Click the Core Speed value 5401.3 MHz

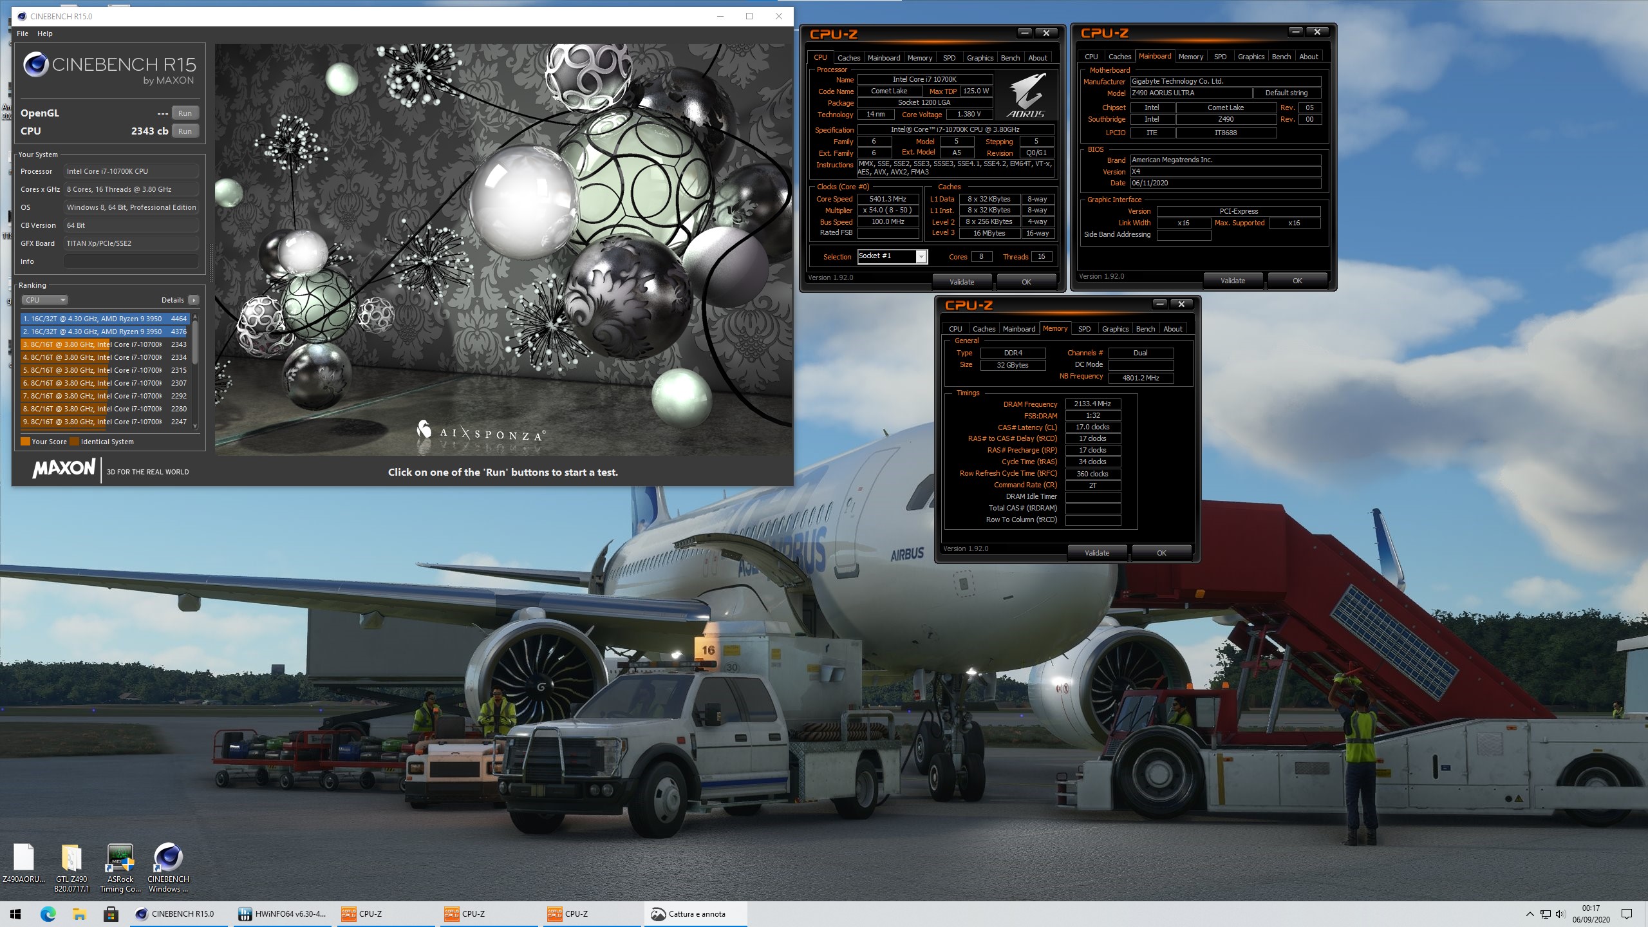pyautogui.click(x=888, y=200)
